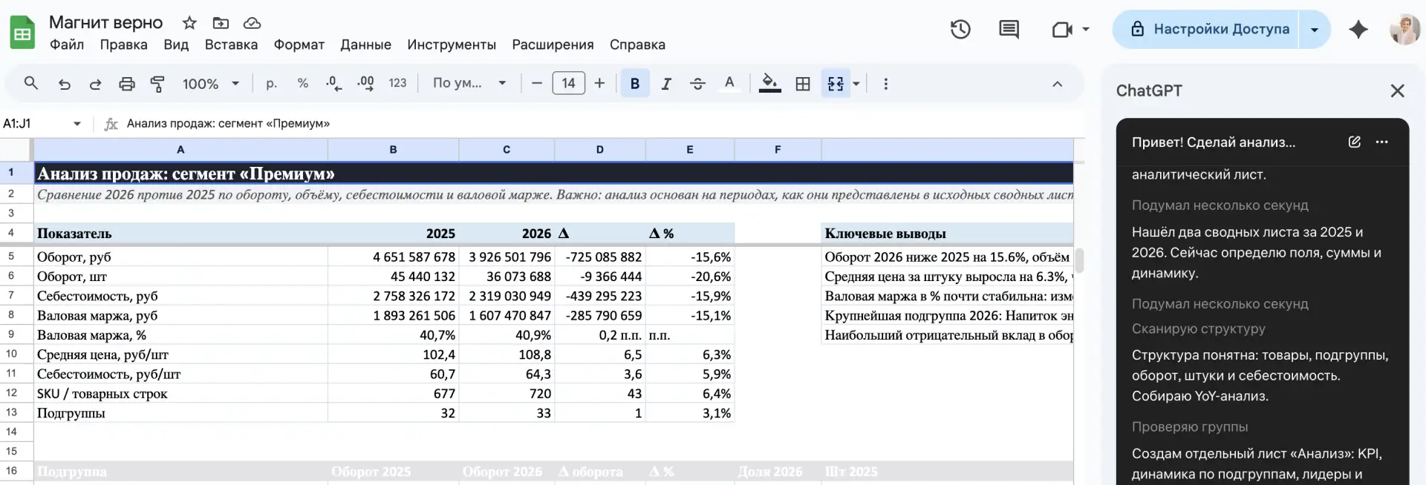The width and height of the screenshot is (1426, 485).
Task: Start a new chat with edit icon
Action: (1354, 142)
